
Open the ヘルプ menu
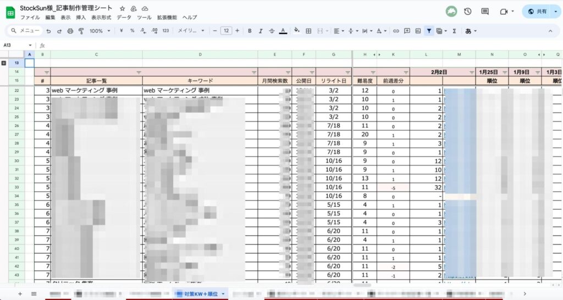190,17
